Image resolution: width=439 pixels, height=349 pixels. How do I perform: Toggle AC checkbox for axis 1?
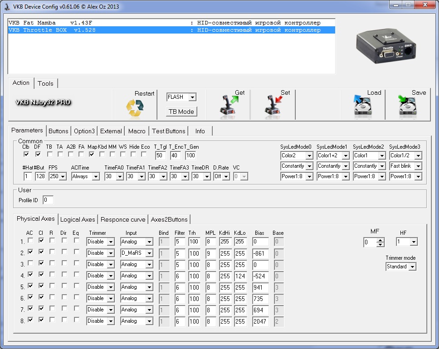coord(30,241)
